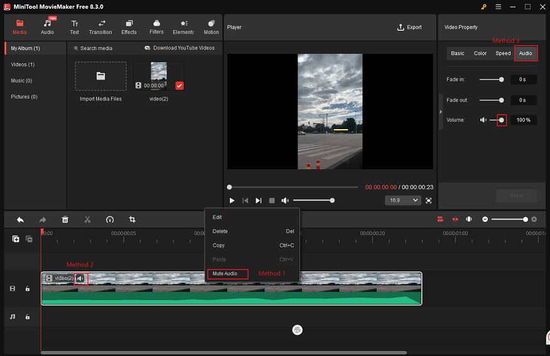Click the Fade in 0 s value field

coord(523,80)
